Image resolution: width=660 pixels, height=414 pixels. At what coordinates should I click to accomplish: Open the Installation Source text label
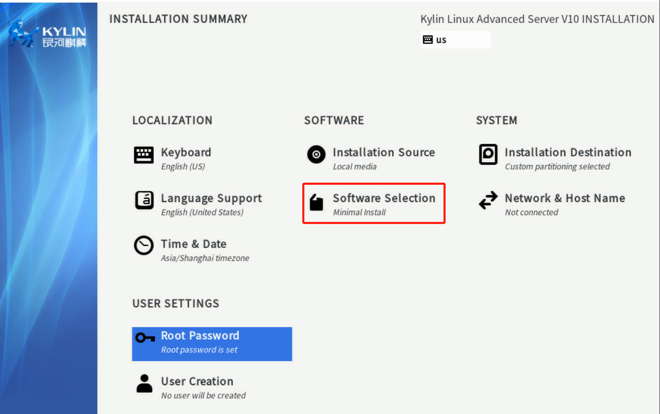tap(383, 153)
